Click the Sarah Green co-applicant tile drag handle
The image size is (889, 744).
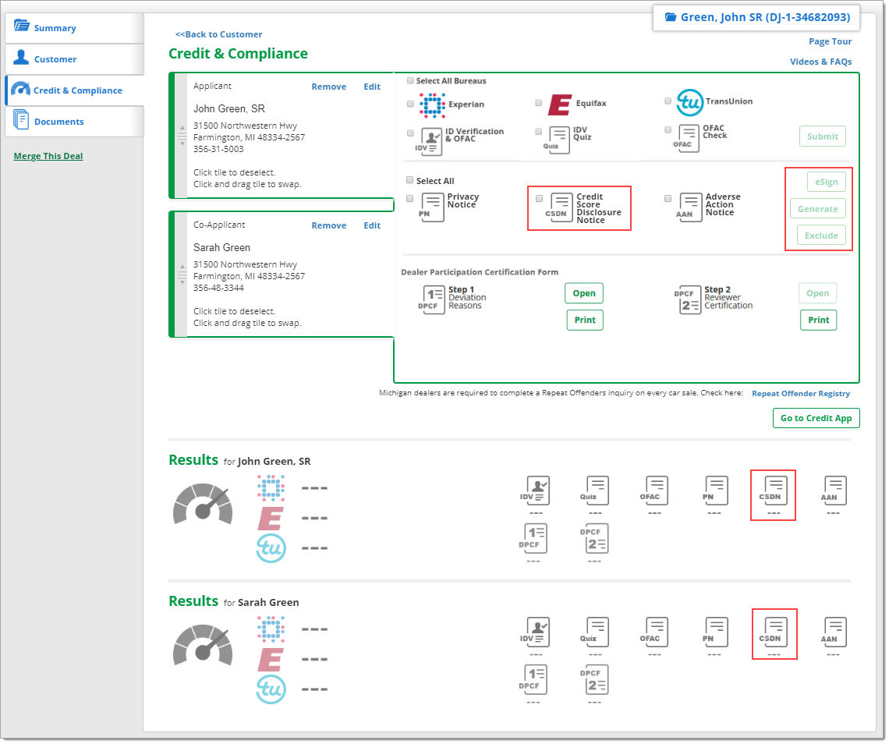click(x=182, y=275)
